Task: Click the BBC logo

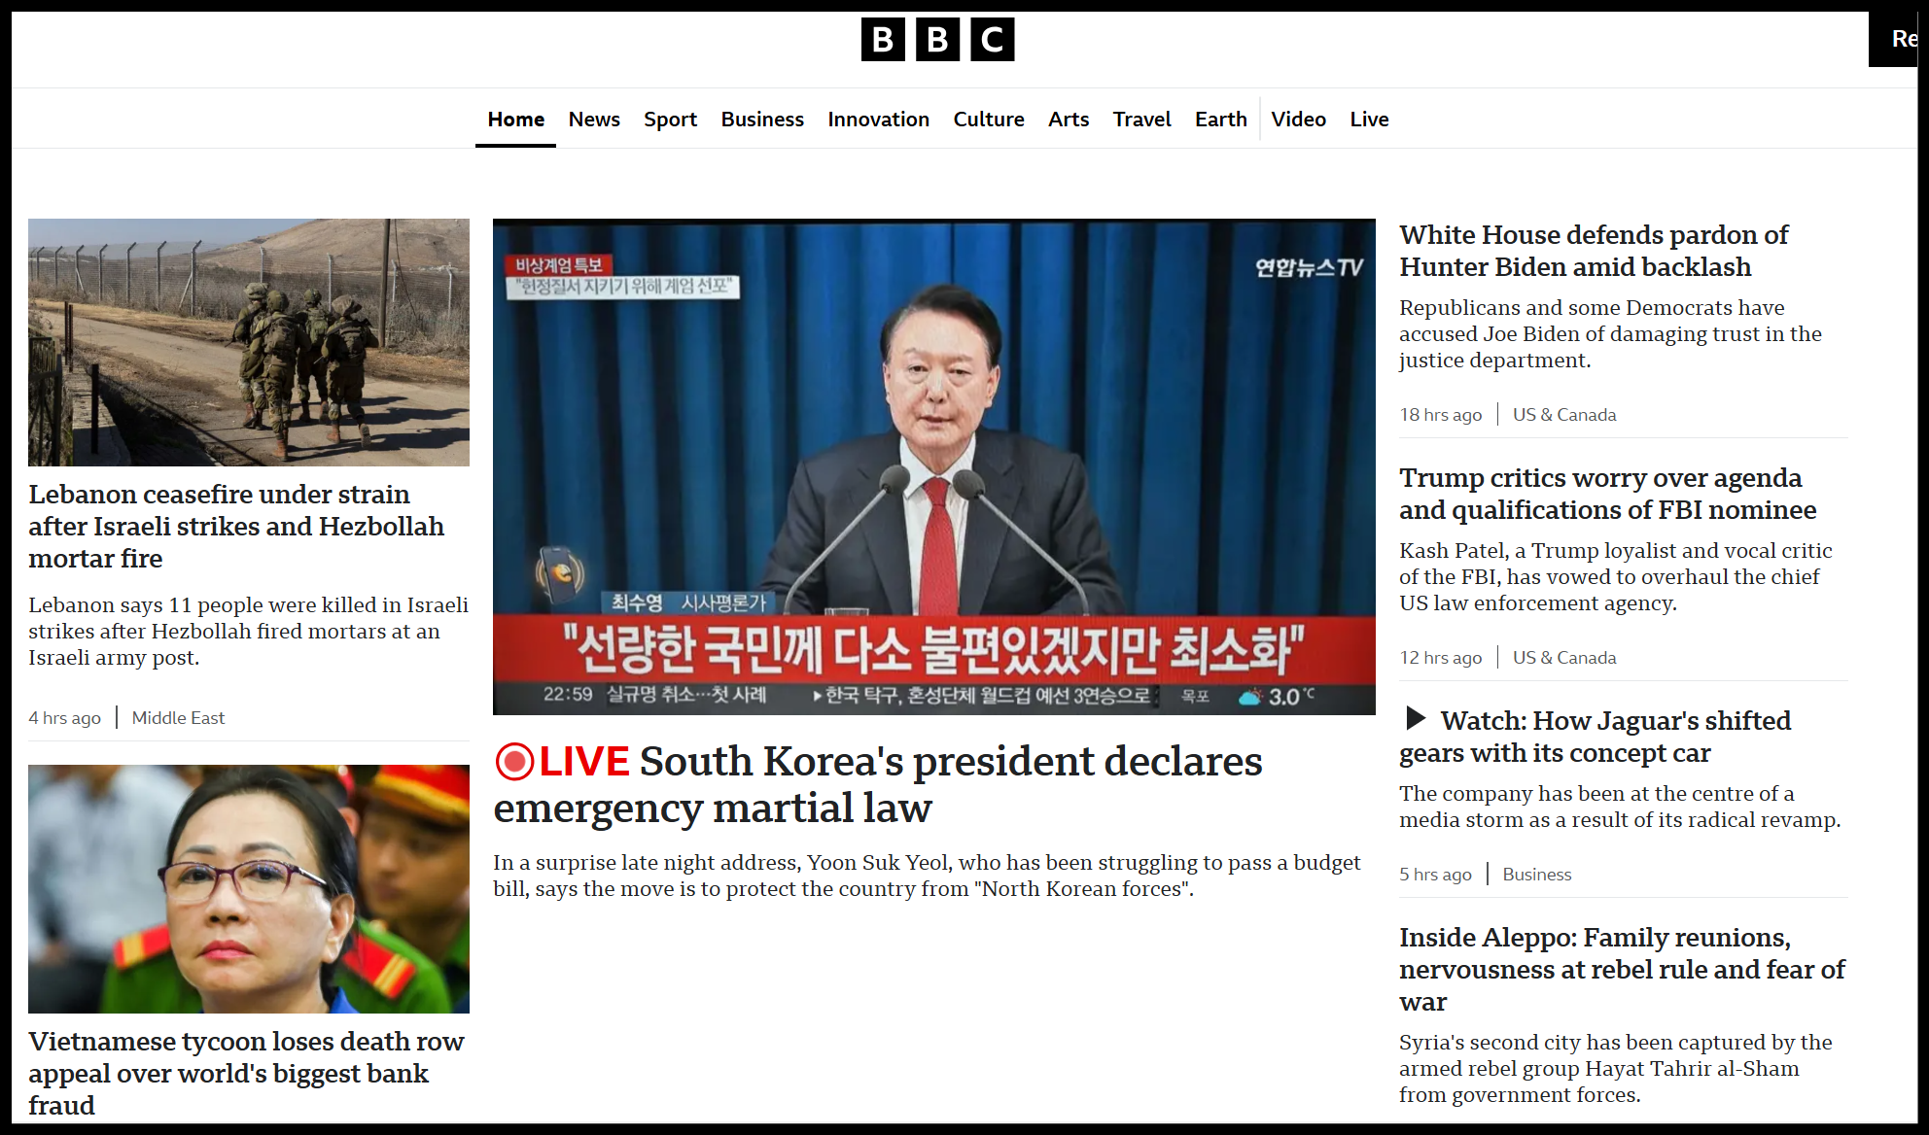Action: [x=937, y=40]
